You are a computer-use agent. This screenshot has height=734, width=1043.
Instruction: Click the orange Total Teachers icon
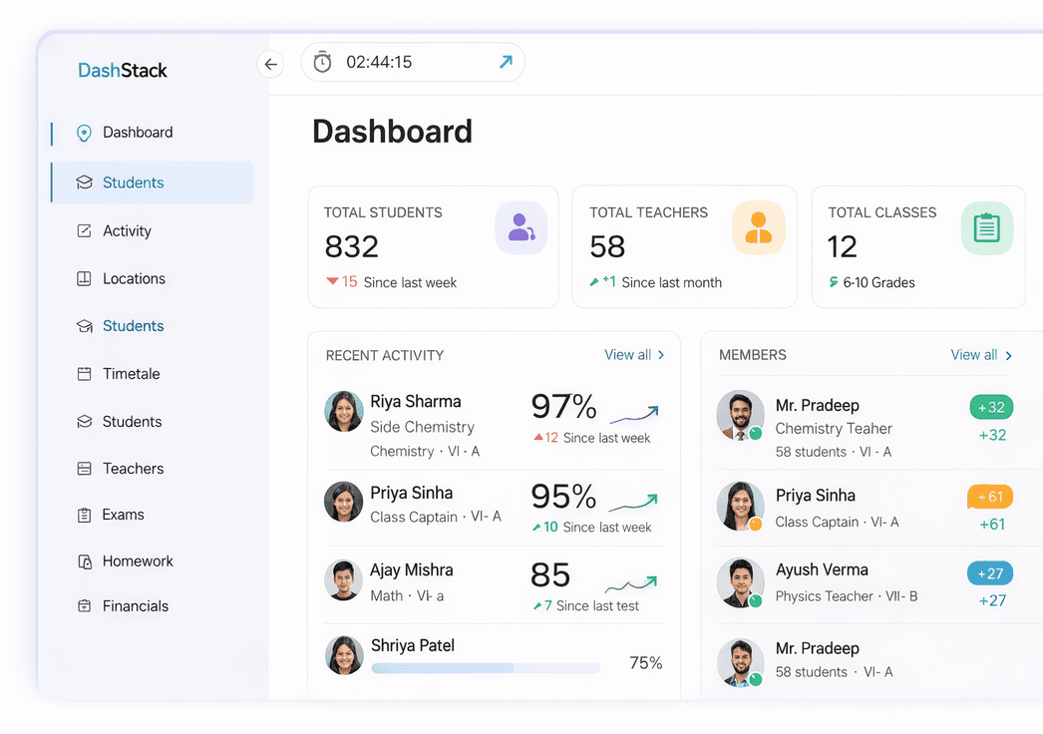[758, 227]
